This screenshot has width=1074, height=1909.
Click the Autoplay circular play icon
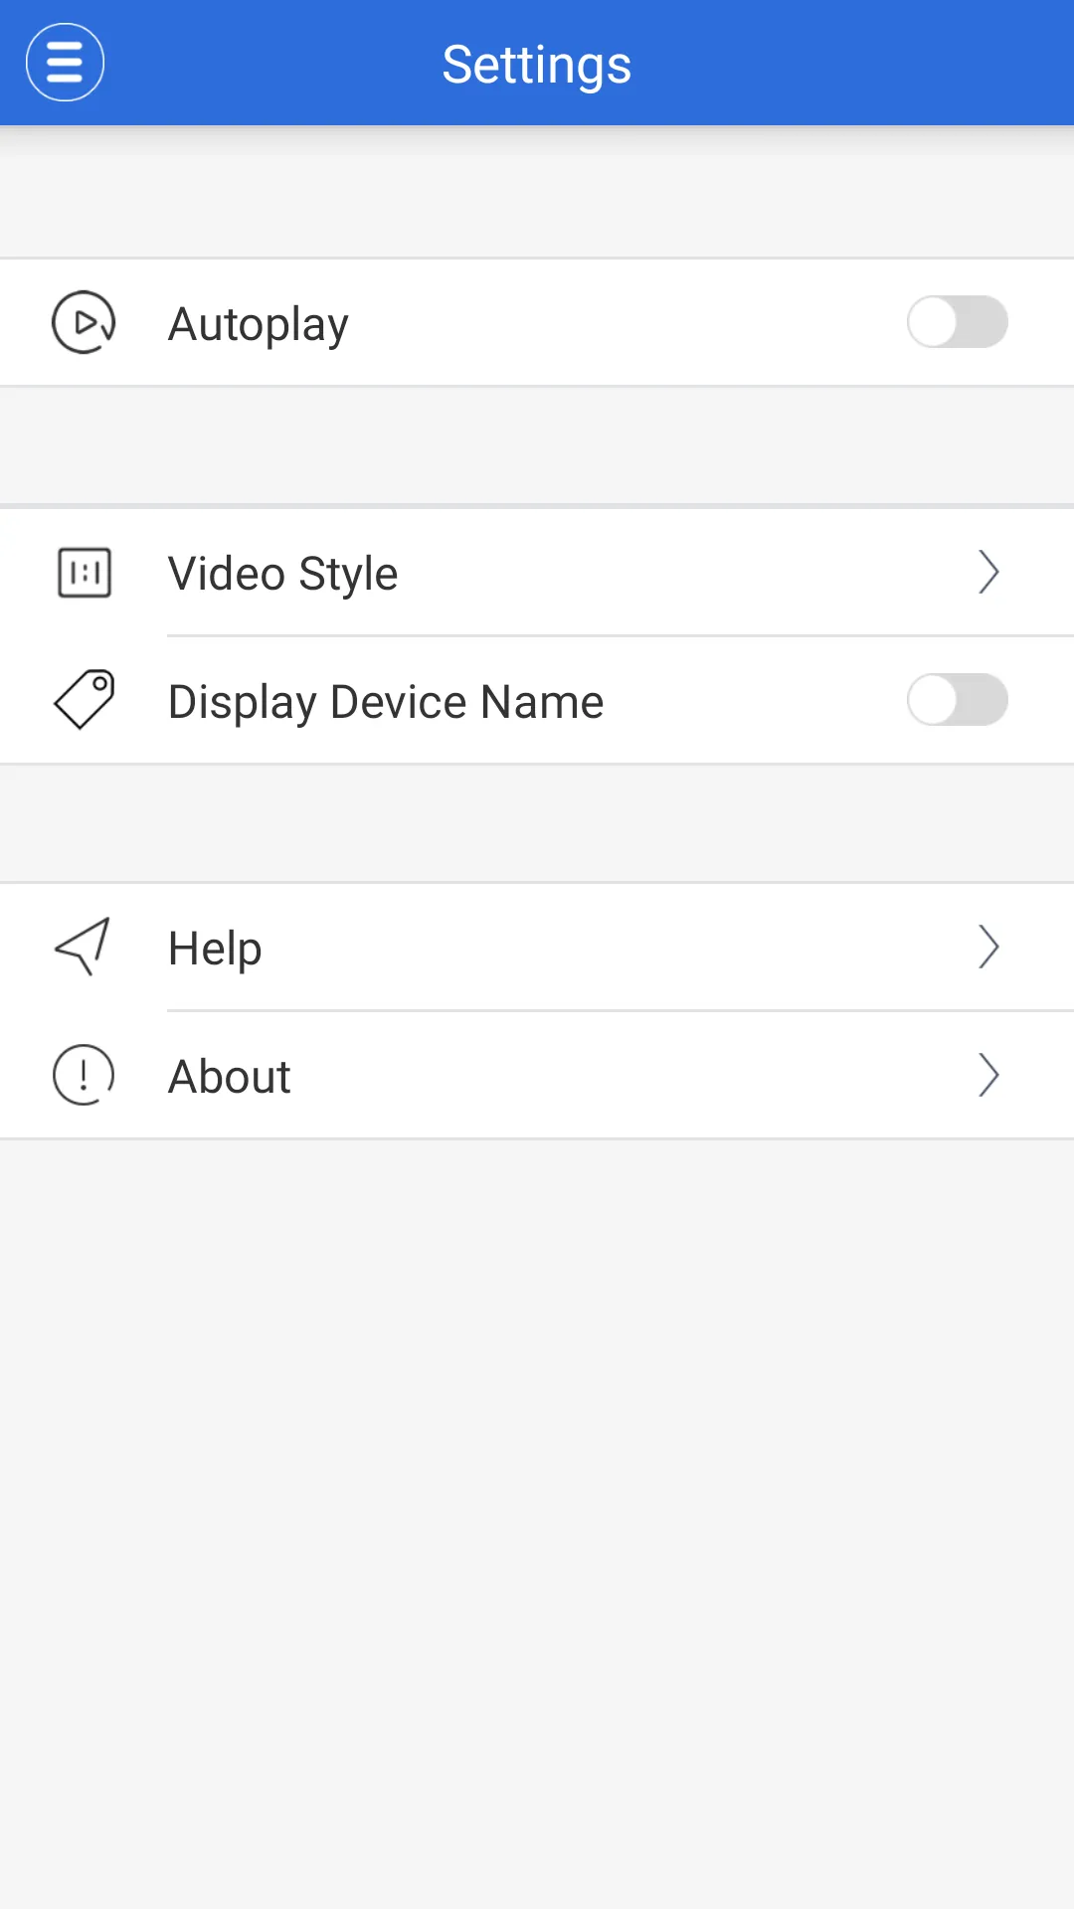pyautogui.click(x=84, y=322)
